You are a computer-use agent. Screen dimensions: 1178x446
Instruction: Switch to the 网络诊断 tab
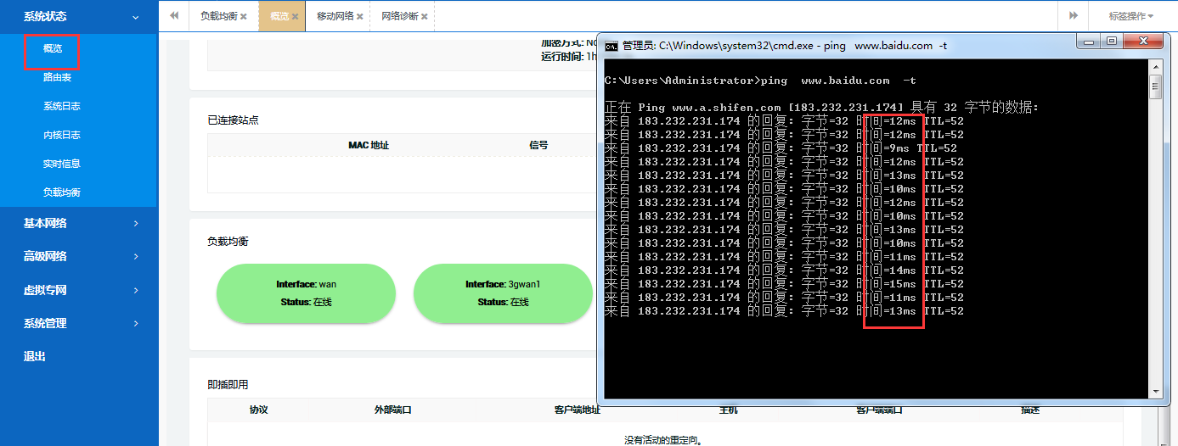click(x=399, y=16)
